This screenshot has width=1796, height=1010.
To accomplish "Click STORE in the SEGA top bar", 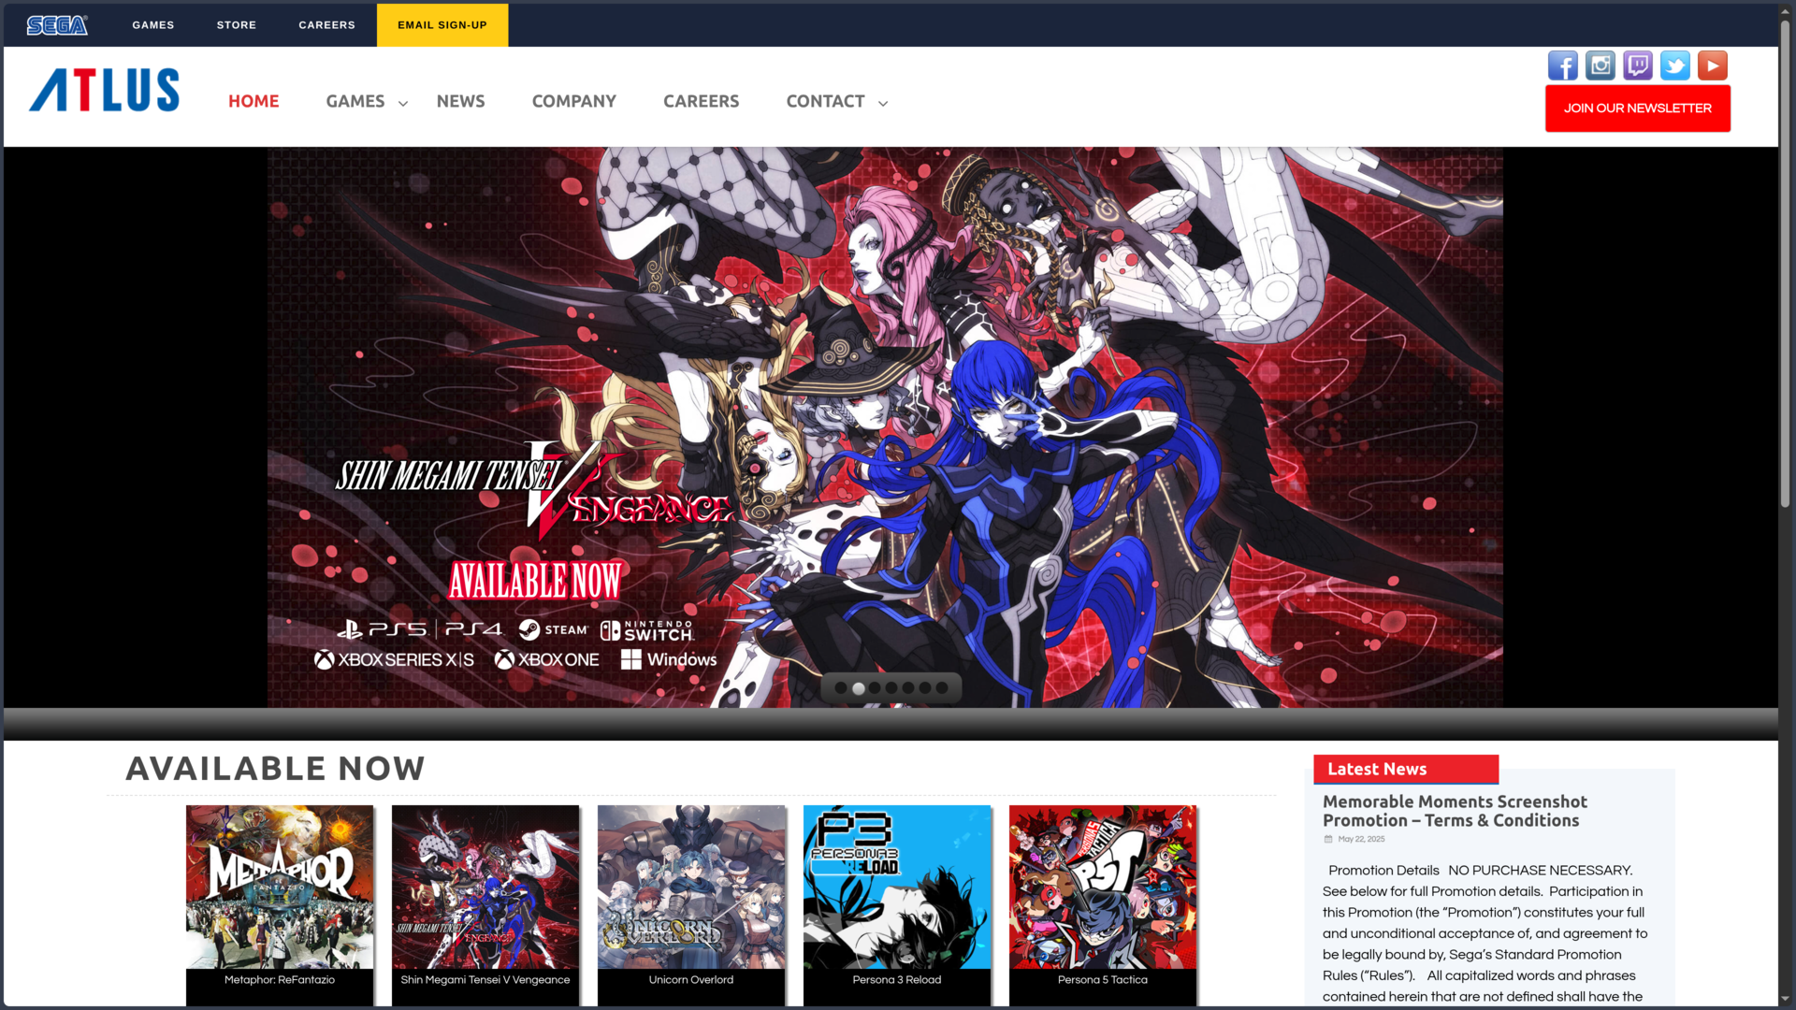I will (x=237, y=25).
